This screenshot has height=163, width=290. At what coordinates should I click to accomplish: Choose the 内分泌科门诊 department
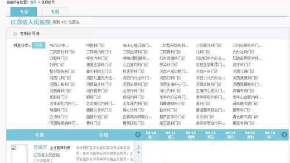pos(243,52)
